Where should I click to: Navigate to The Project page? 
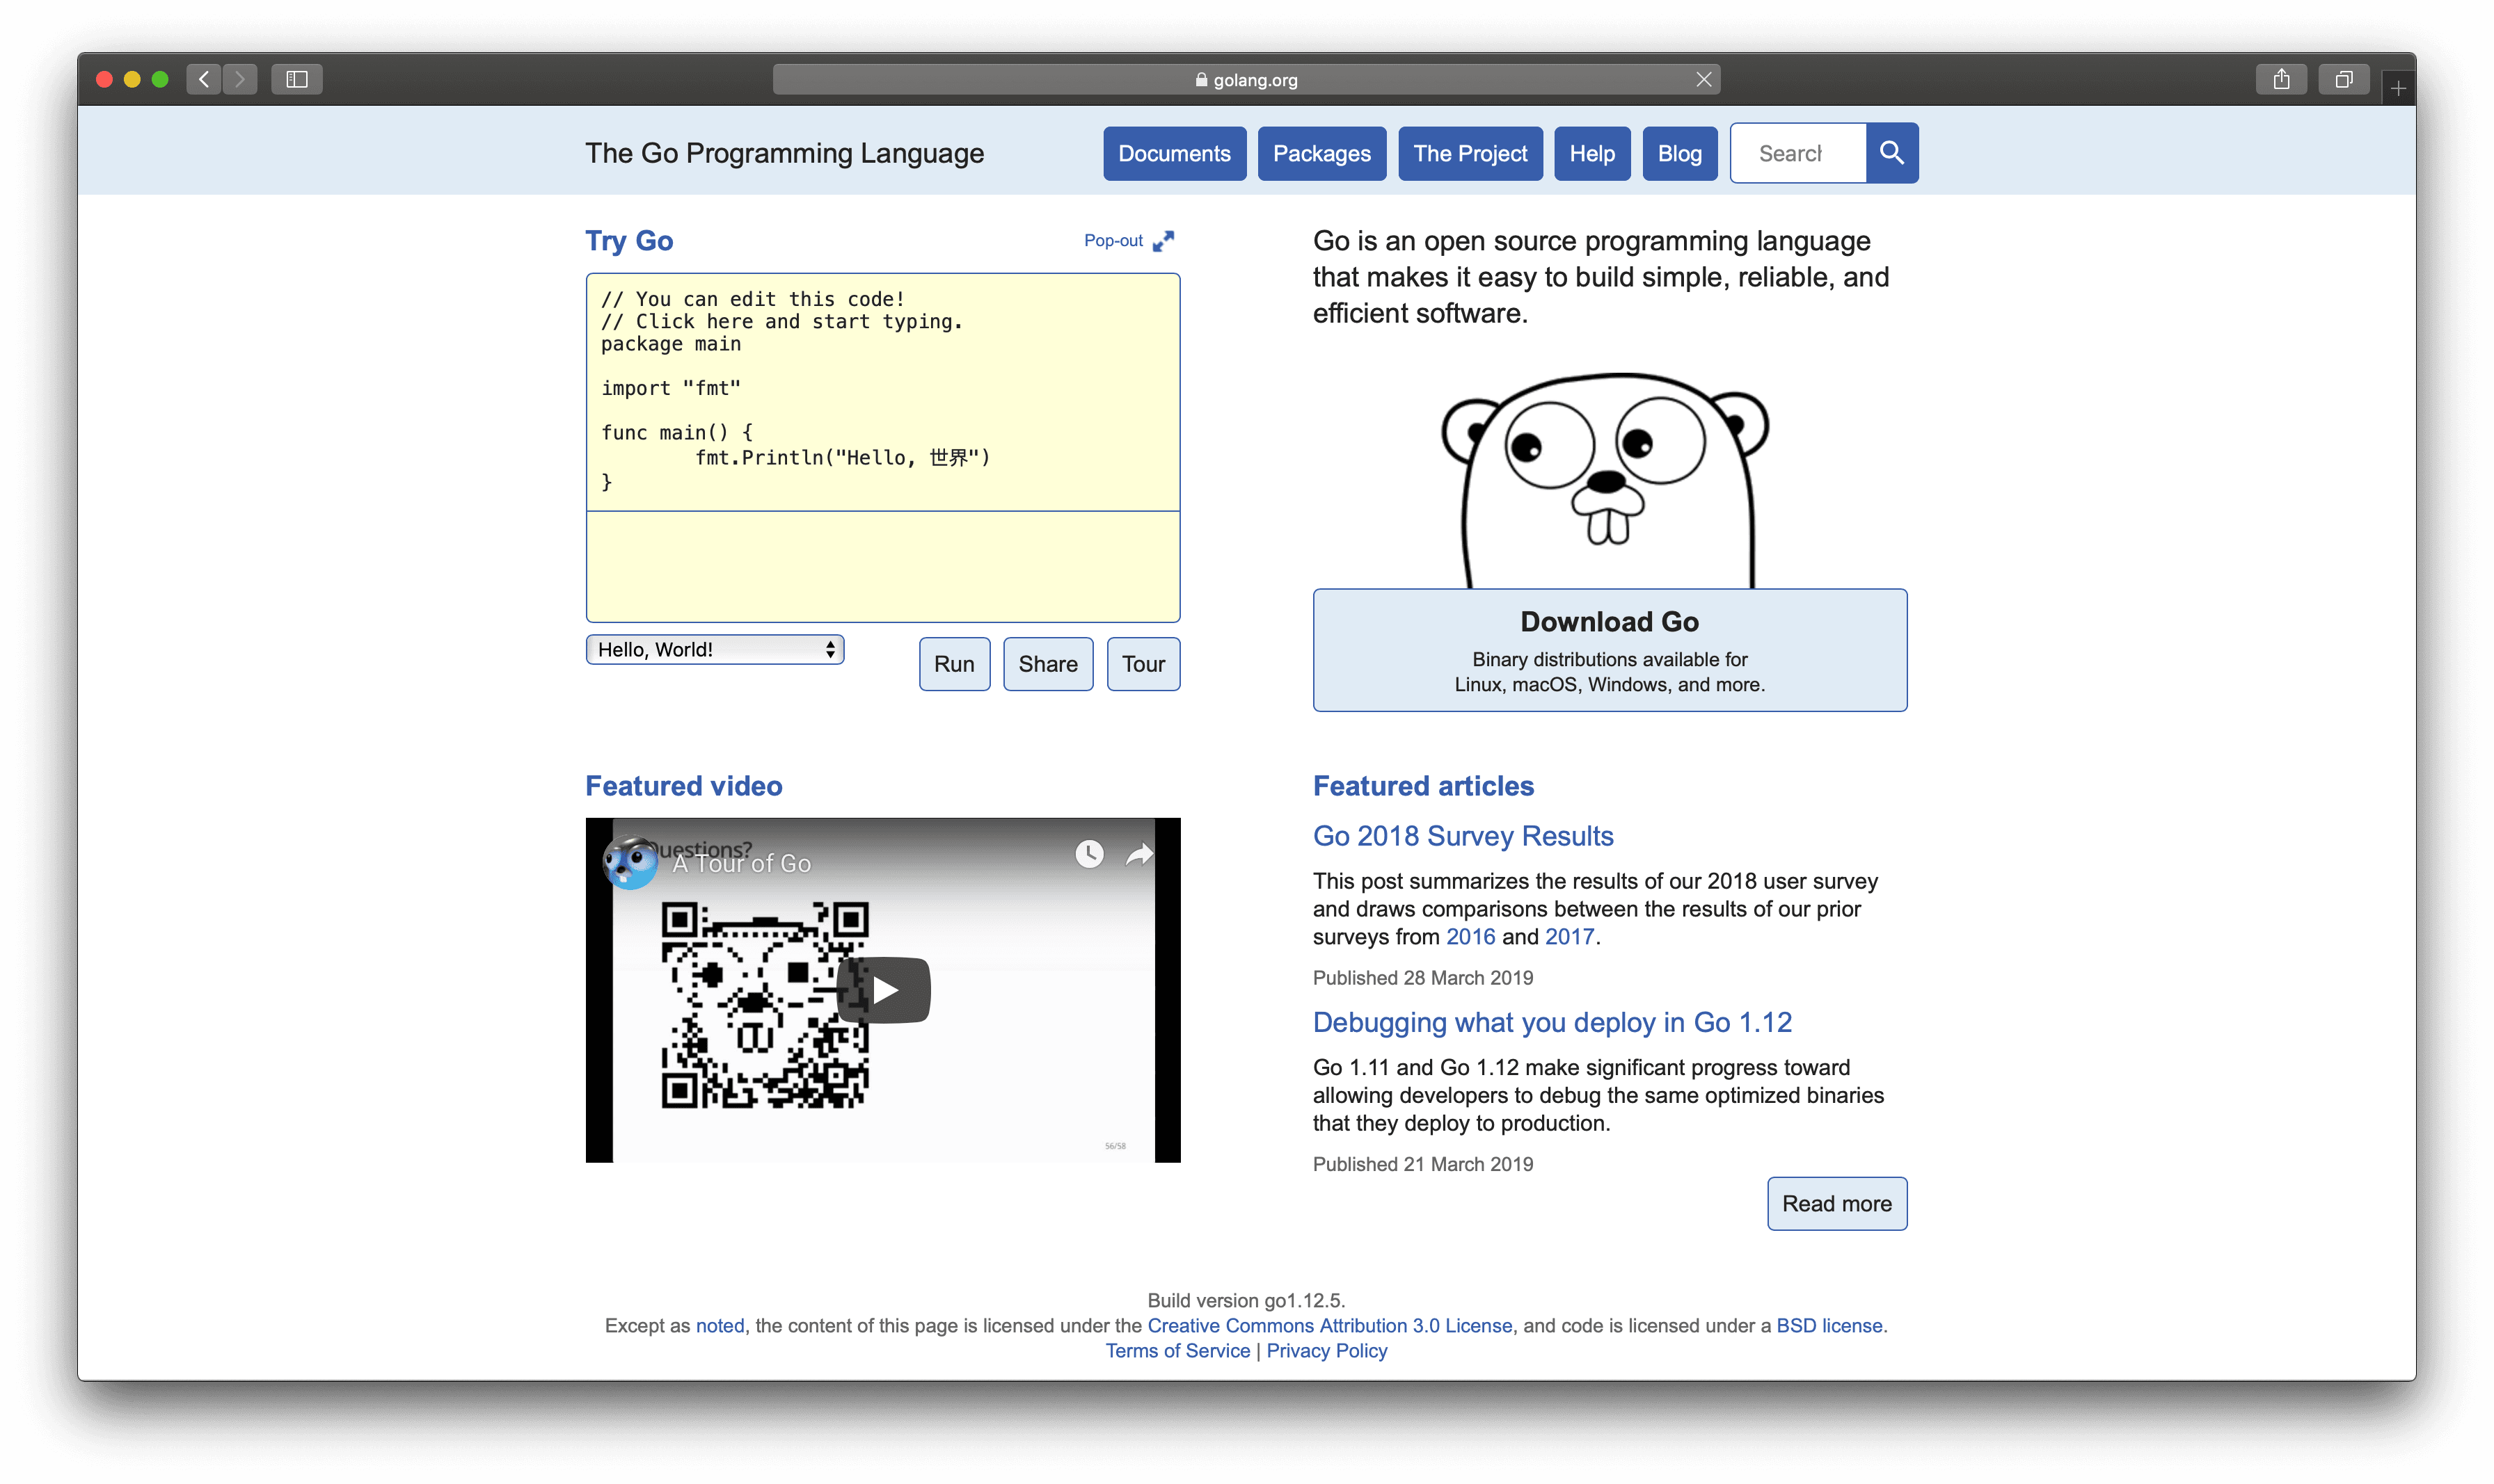click(x=1470, y=153)
